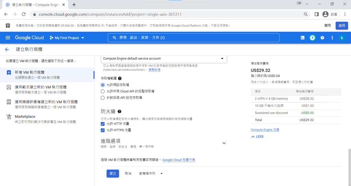Open the three-dot settings menu in header

pos(332,38)
